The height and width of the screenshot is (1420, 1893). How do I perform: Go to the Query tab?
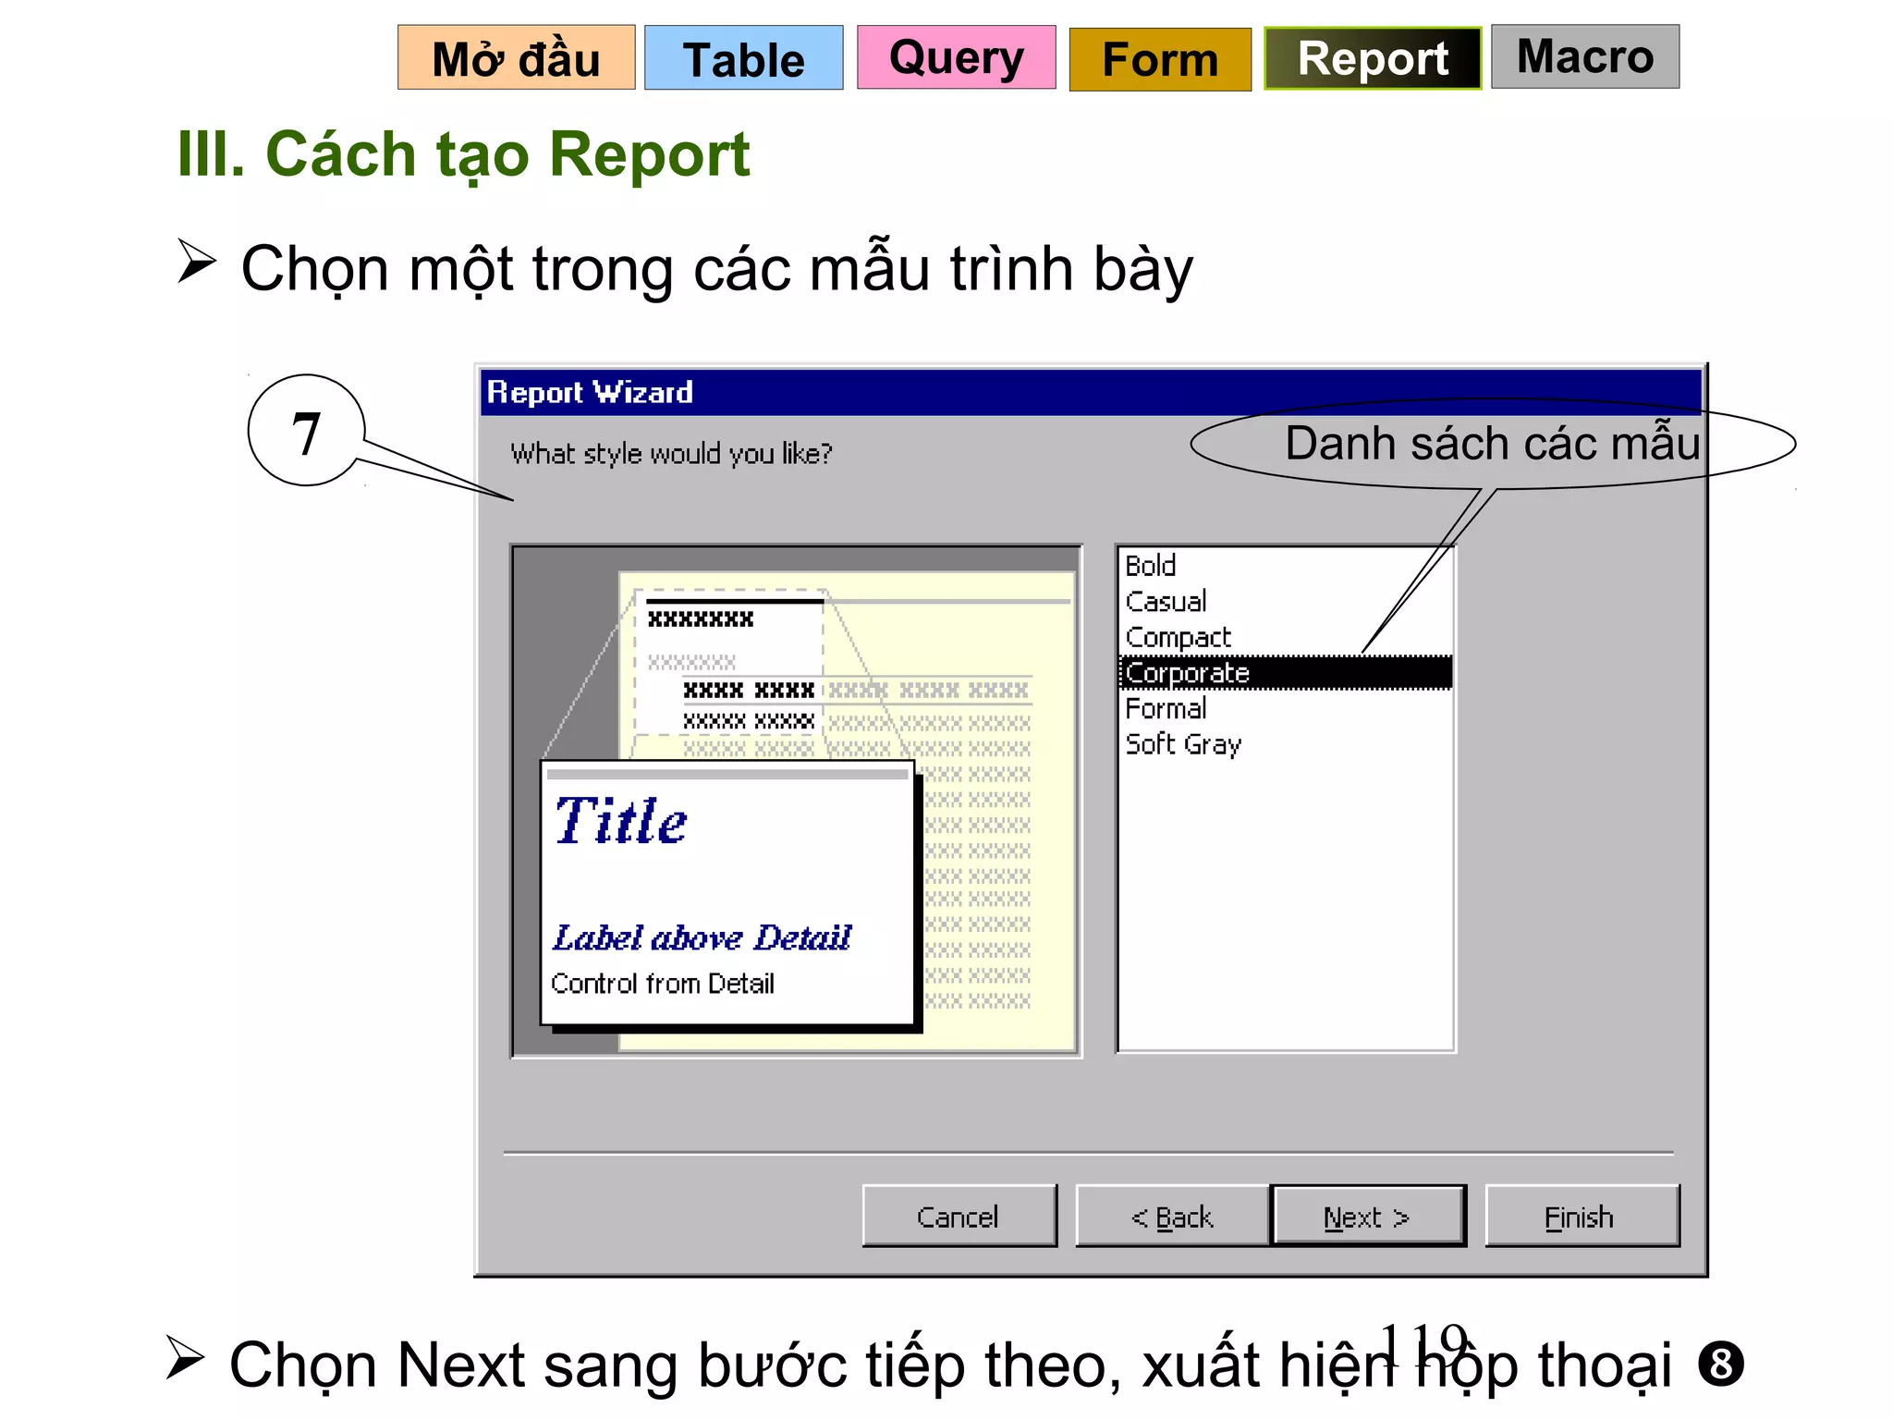point(956,57)
